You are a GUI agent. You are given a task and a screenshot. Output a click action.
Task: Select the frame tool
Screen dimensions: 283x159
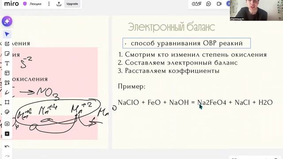tap(7, 102)
